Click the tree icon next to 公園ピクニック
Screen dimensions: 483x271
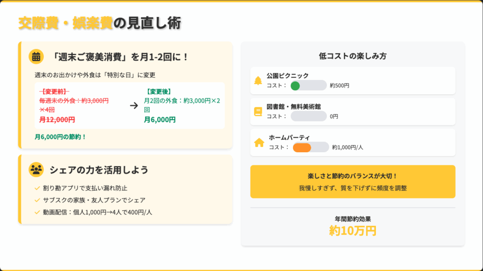click(258, 81)
